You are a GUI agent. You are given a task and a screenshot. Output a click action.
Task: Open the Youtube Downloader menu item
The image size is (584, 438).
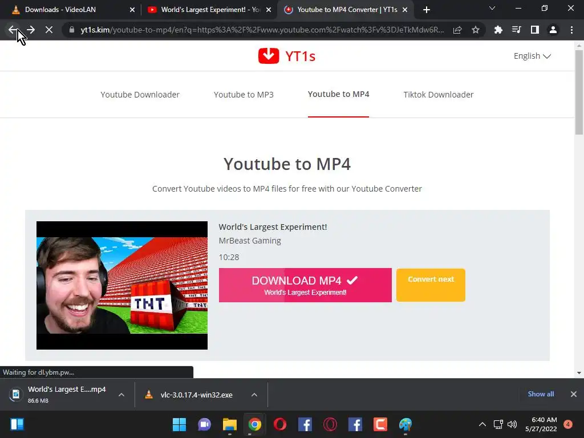coord(140,95)
